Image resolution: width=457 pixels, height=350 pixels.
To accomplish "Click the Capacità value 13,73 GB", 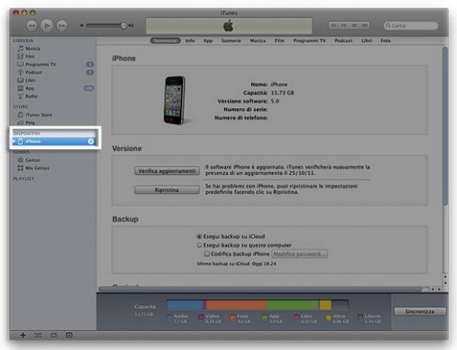I will (283, 93).
